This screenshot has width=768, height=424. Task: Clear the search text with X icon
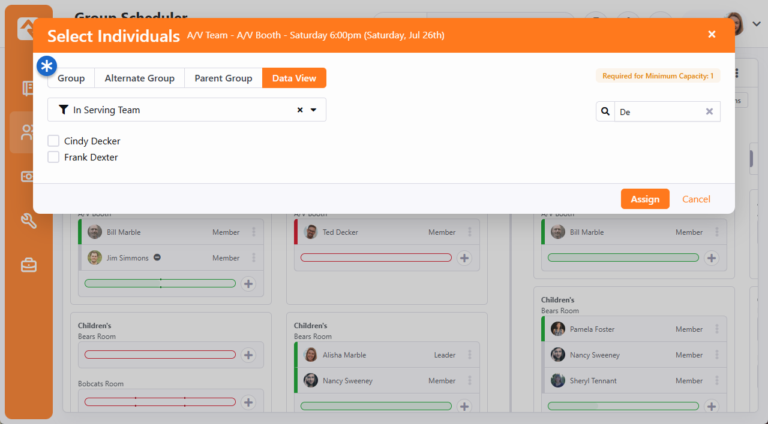pyautogui.click(x=709, y=111)
